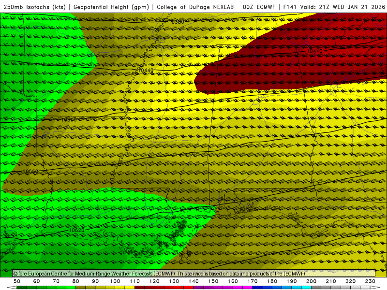Click the legend value 100
This screenshot has width=387, height=290.
(x=115, y=281)
